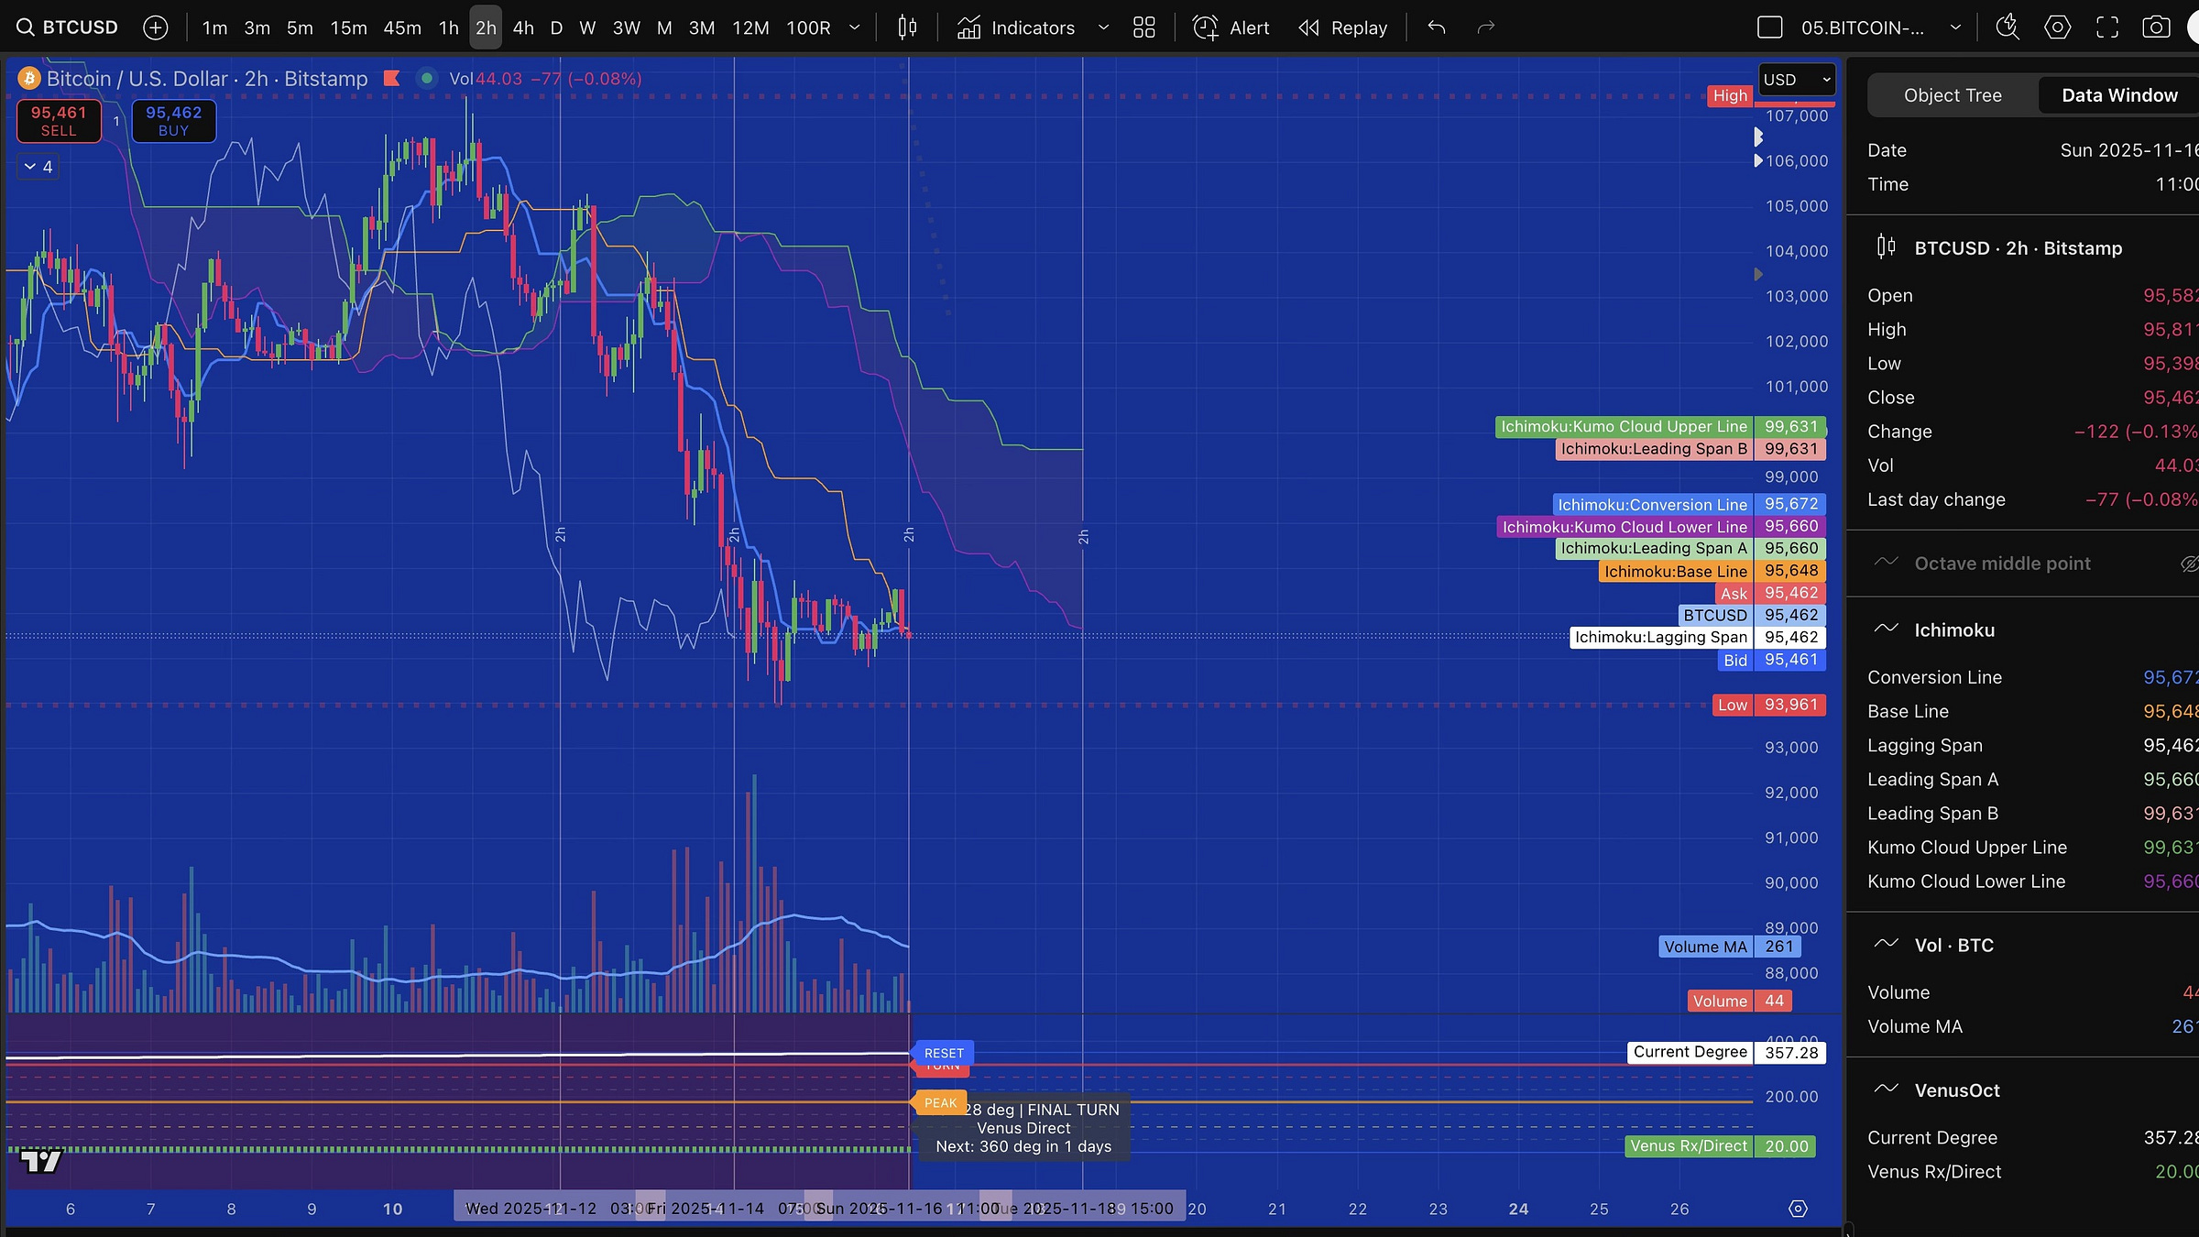
Task: Undo the last chart action
Action: [1436, 27]
